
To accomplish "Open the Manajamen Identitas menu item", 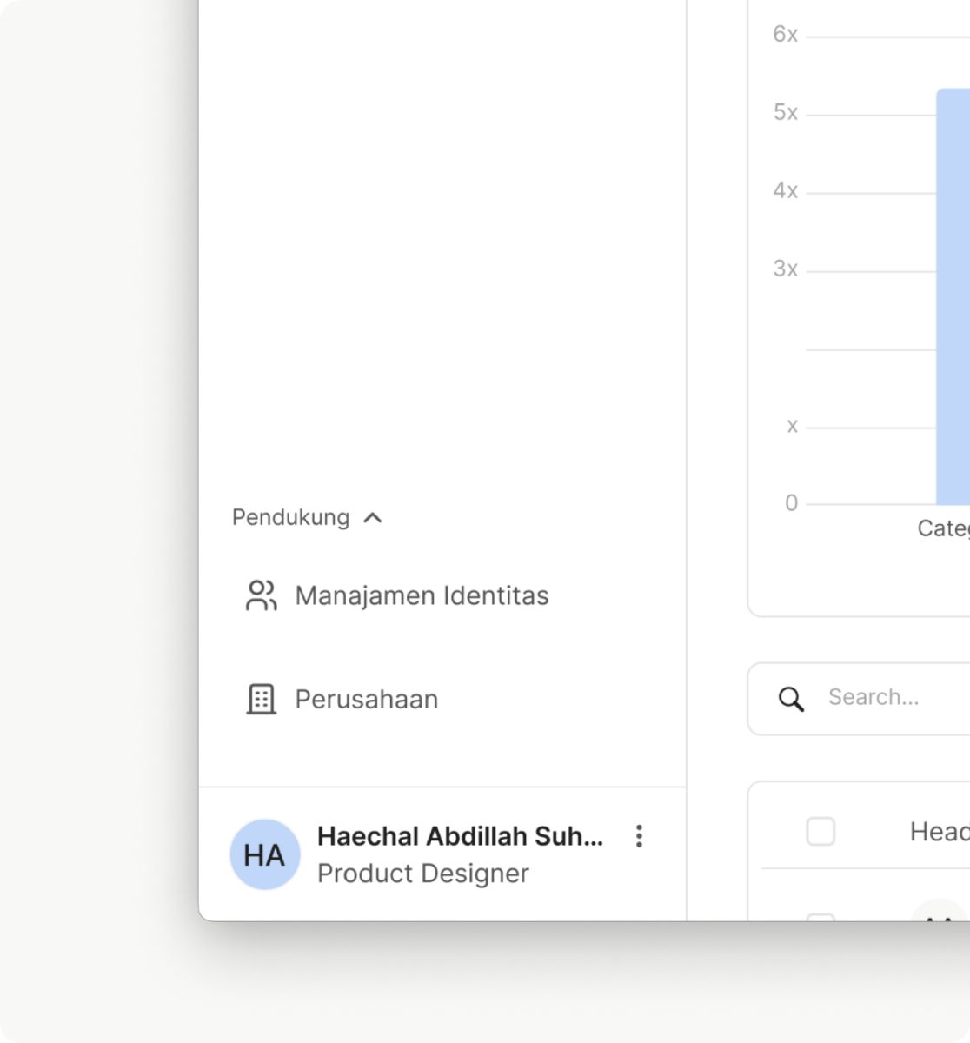I will tap(422, 596).
